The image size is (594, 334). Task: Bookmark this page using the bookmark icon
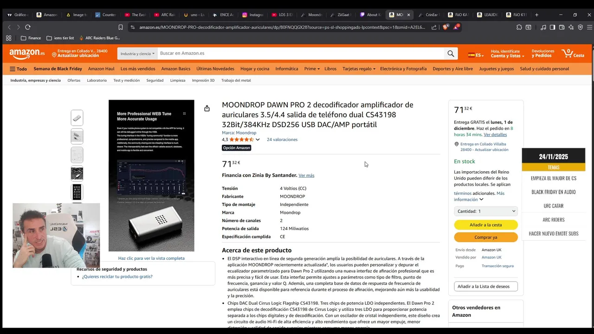pos(121,27)
